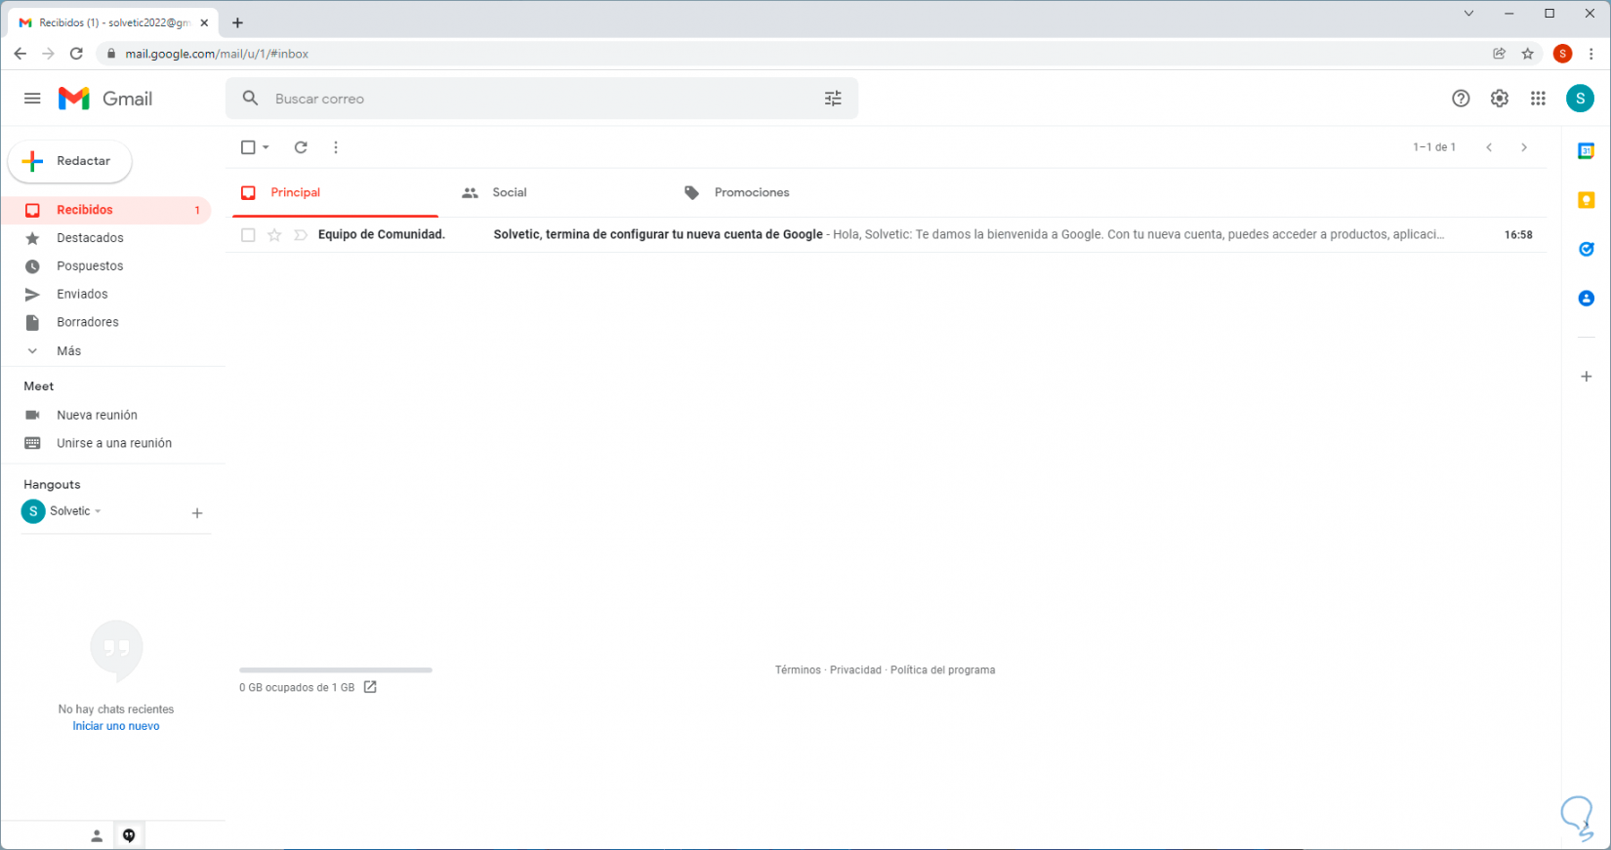Click Unirse a una reunión
Viewport: 1611px width, 850px height.
click(114, 443)
